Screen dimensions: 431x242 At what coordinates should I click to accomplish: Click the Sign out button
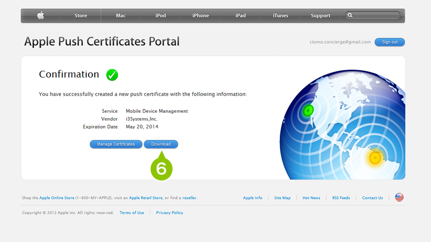point(390,42)
